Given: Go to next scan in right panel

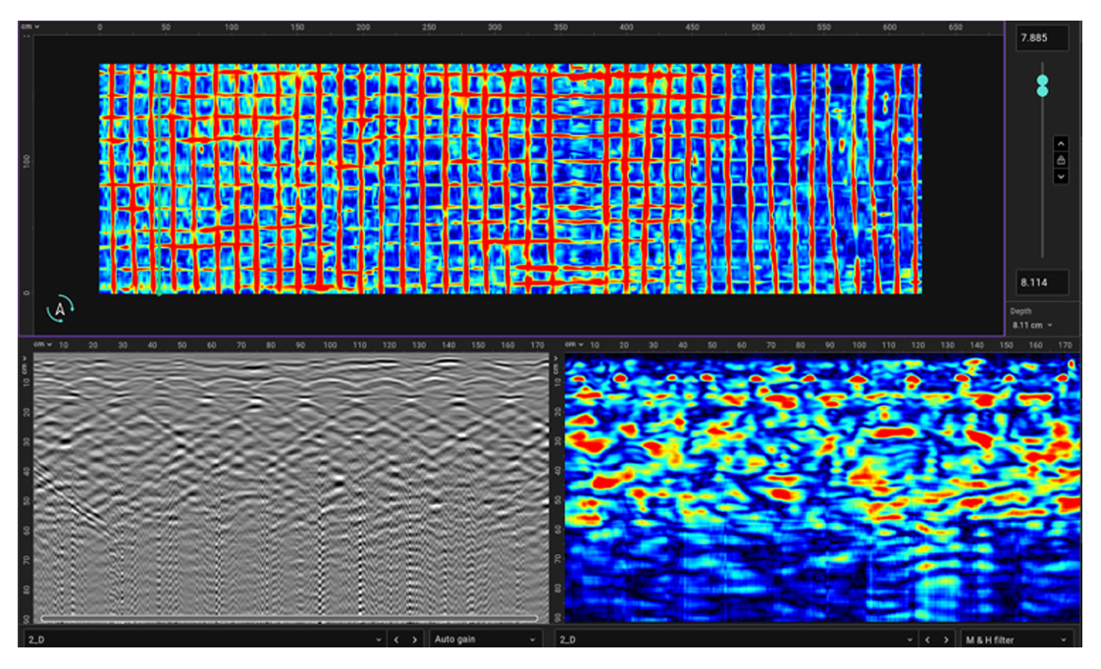Looking at the screenshot, I should (x=945, y=640).
